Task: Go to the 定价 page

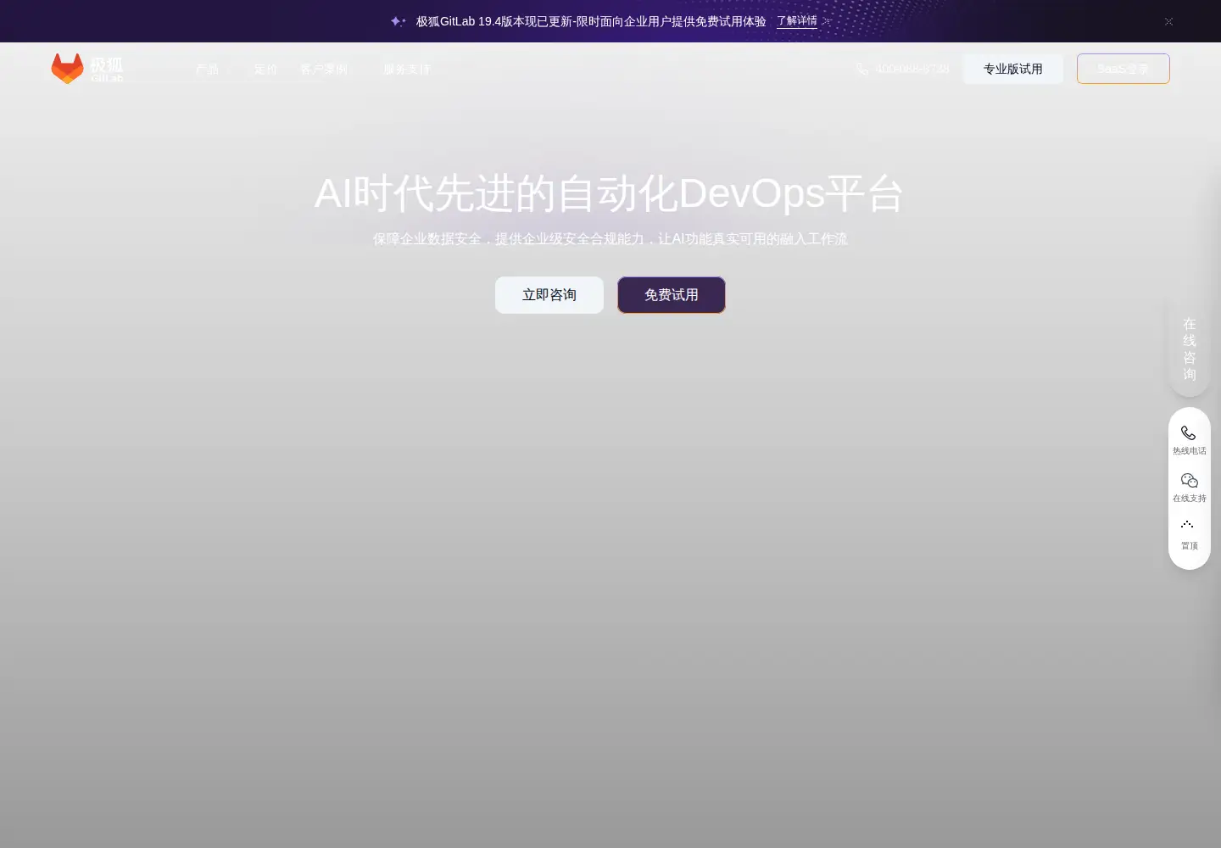Action: tap(265, 69)
